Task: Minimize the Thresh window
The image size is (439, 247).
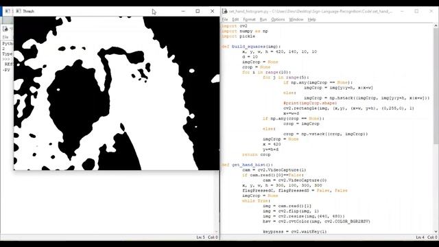Action: tap(183, 11)
